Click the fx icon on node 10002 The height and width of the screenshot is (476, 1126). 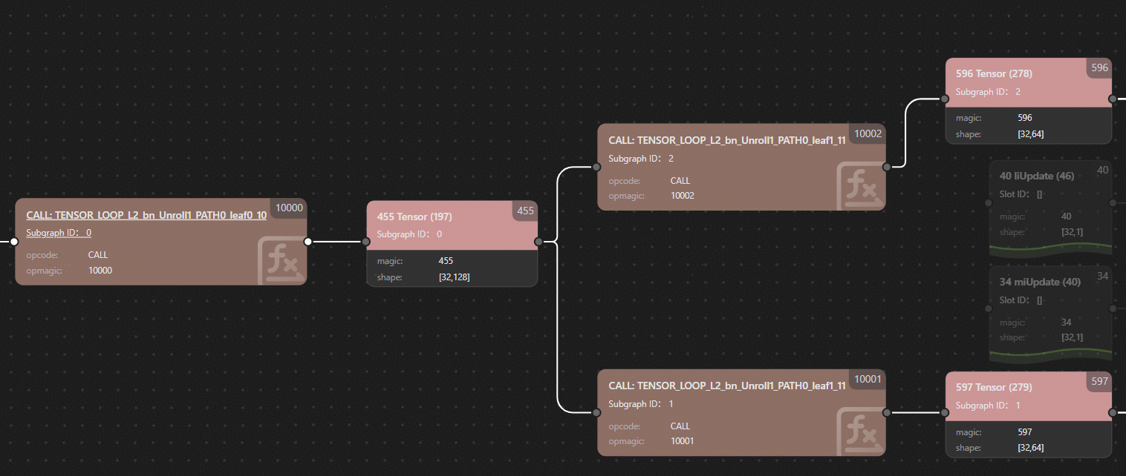pyautogui.click(x=860, y=186)
